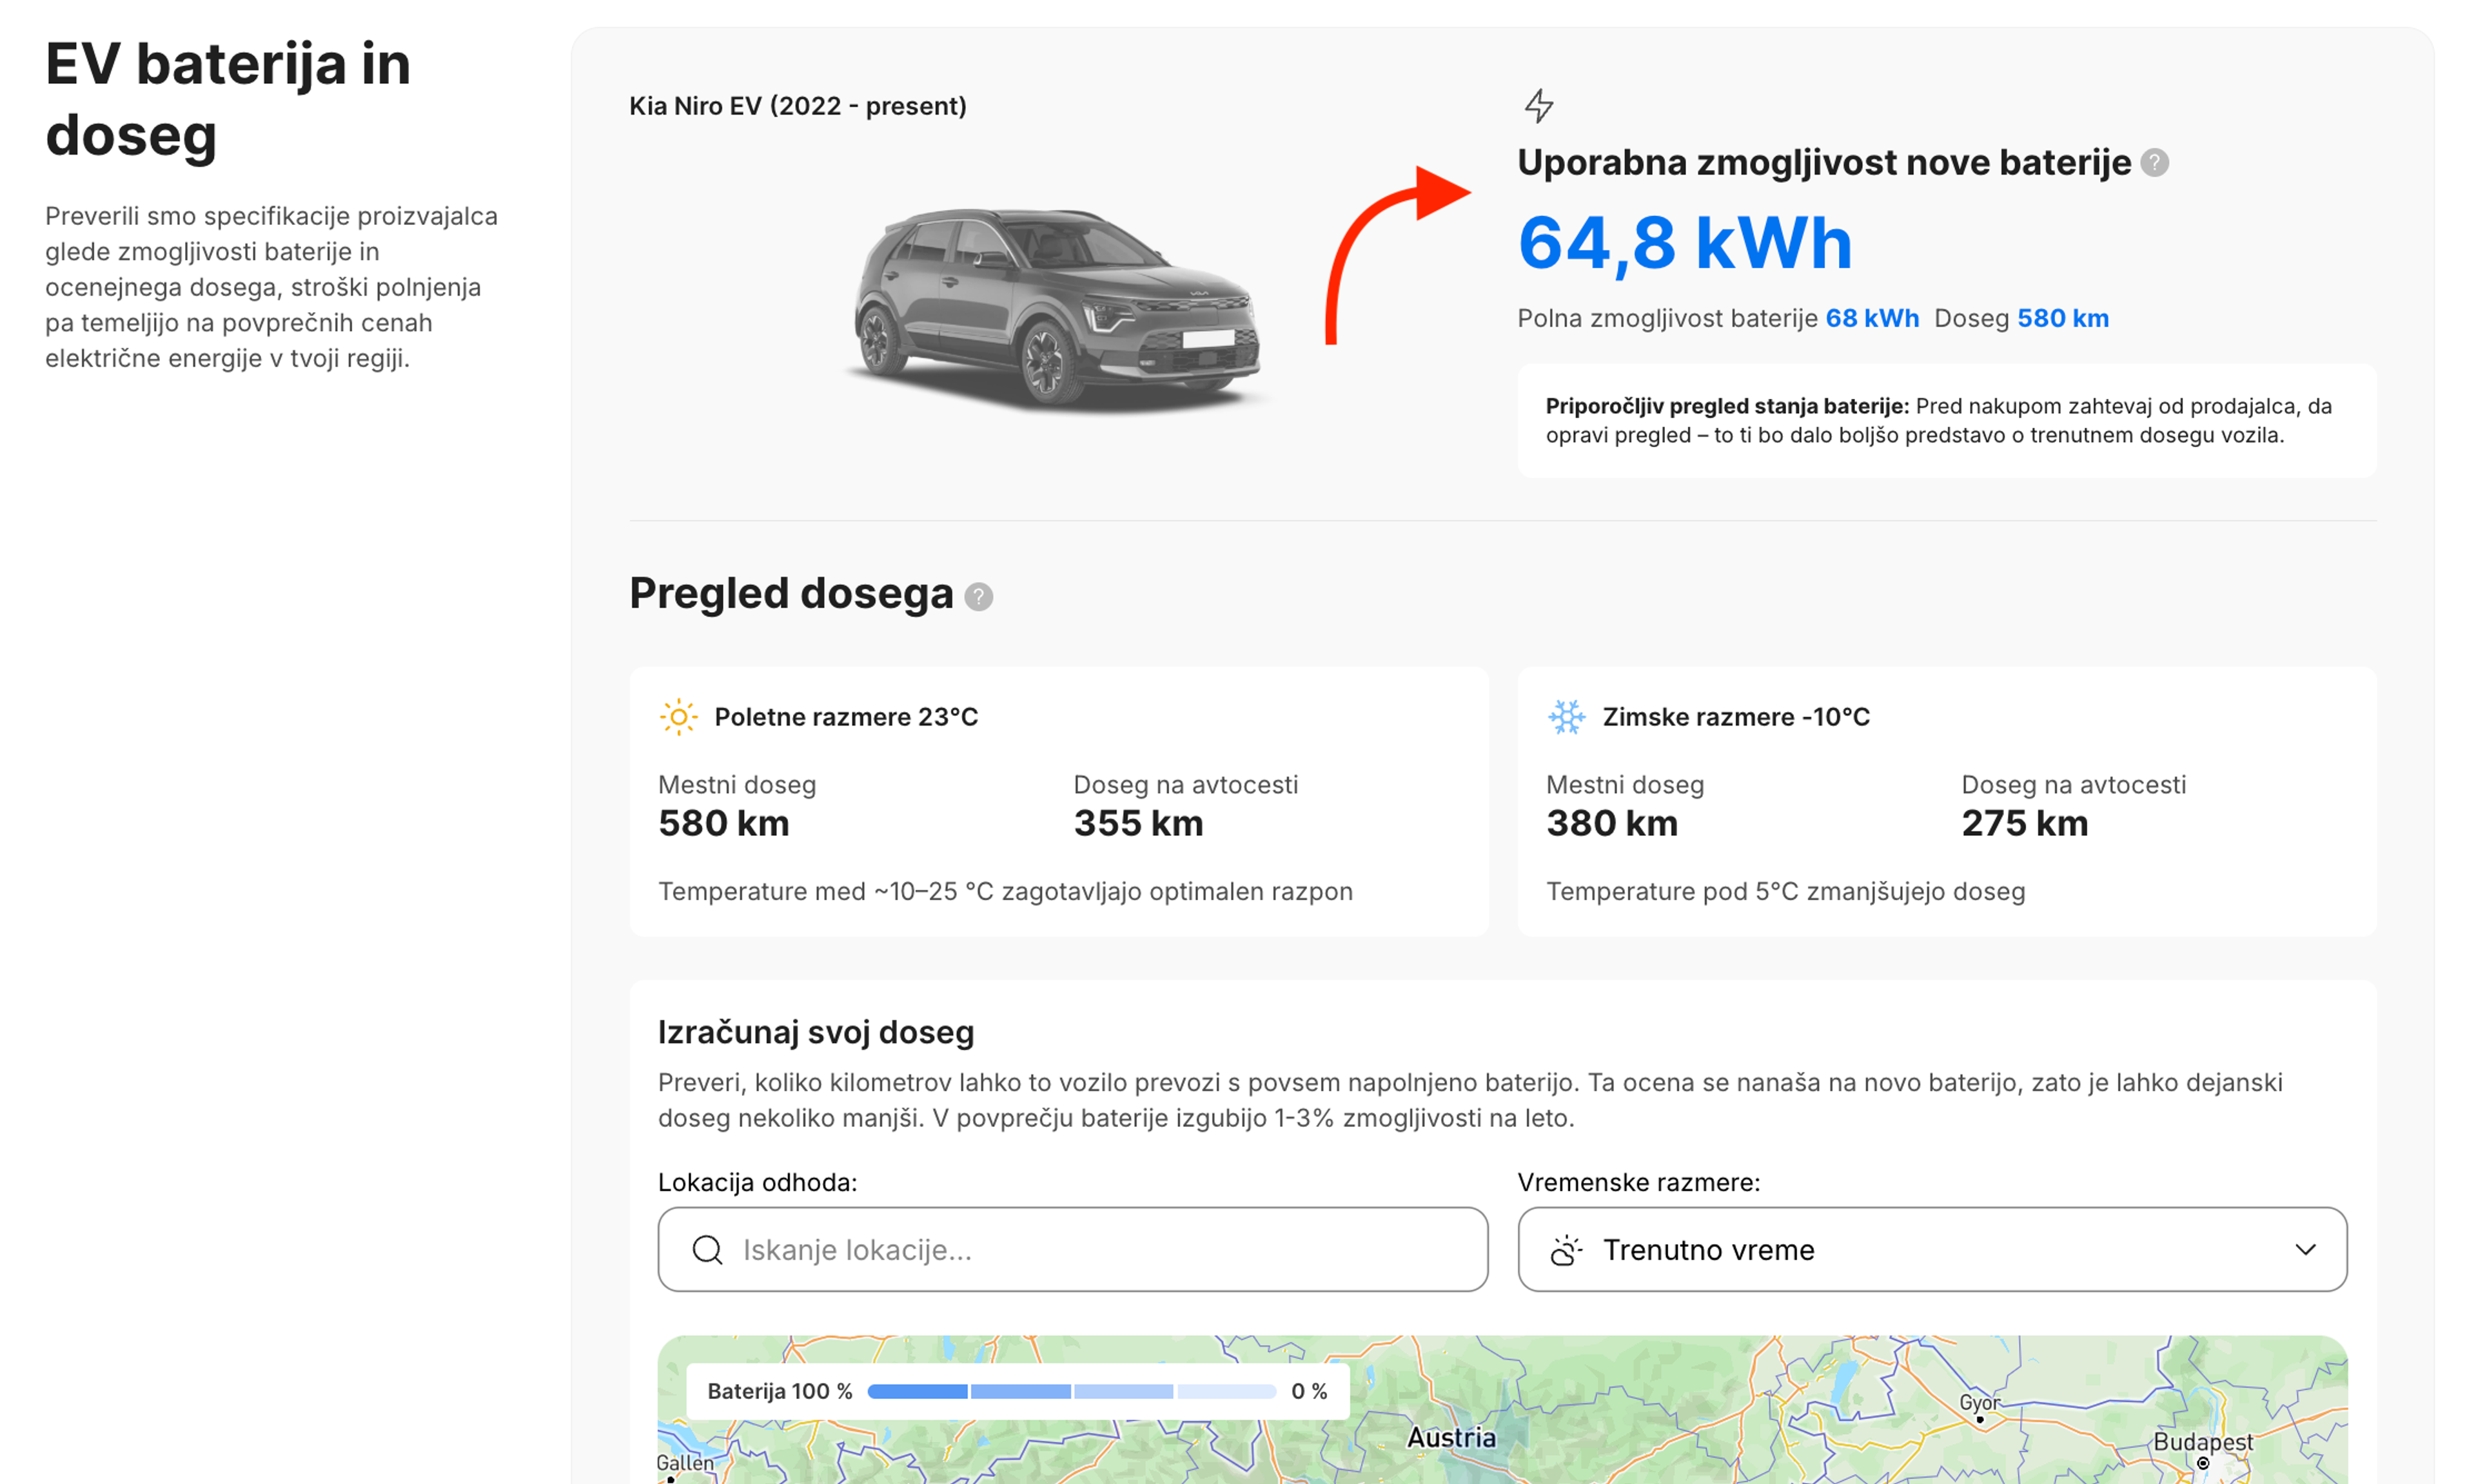Click the 0 % label on battery legend
The height and width of the screenshot is (1484, 2476).
tap(1308, 1391)
